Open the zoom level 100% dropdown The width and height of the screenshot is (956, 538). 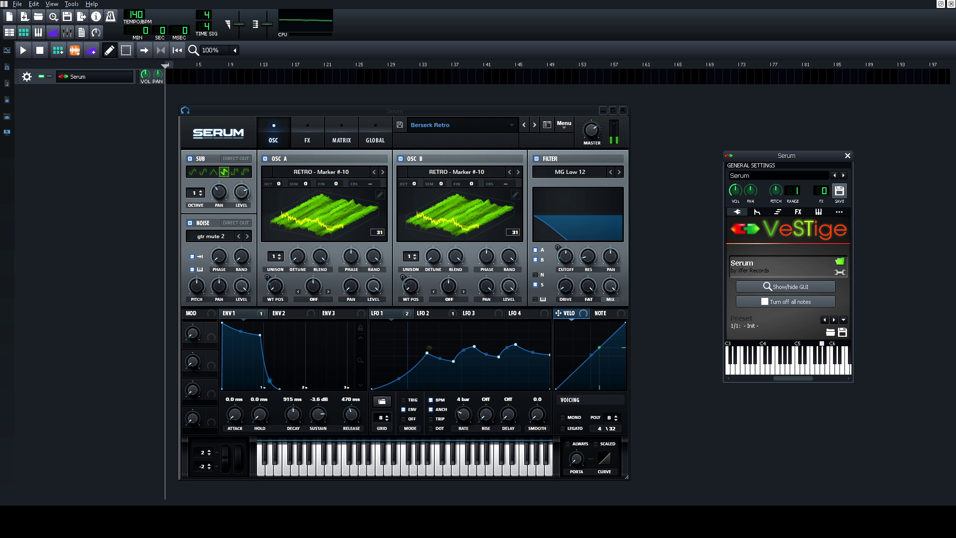pos(235,50)
